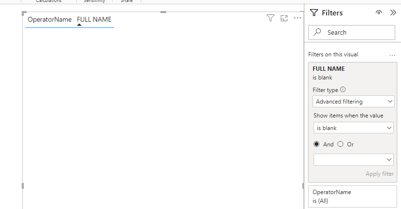
Task: Open more options for Filters on this visual
Action: [x=392, y=55]
